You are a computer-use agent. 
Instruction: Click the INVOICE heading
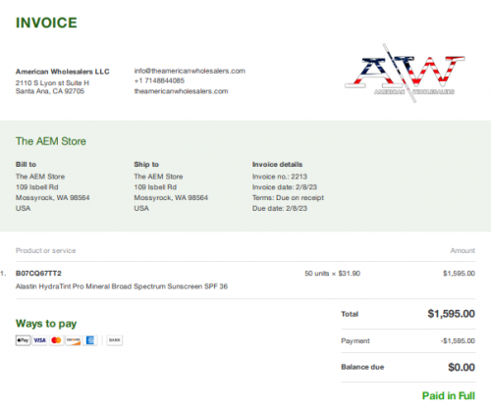pyautogui.click(x=46, y=23)
